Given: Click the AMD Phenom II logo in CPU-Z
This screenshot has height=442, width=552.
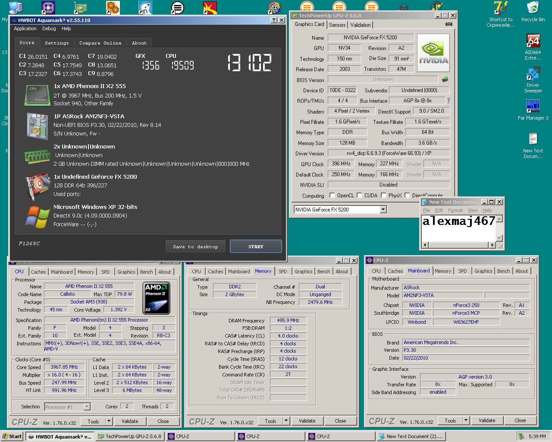Looking at the screenshot, I should 156,298.
